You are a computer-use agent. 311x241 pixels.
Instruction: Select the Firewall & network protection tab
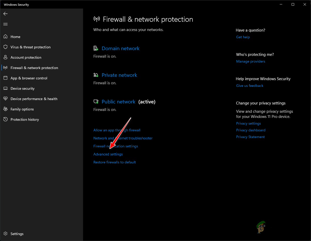[34, 68]
